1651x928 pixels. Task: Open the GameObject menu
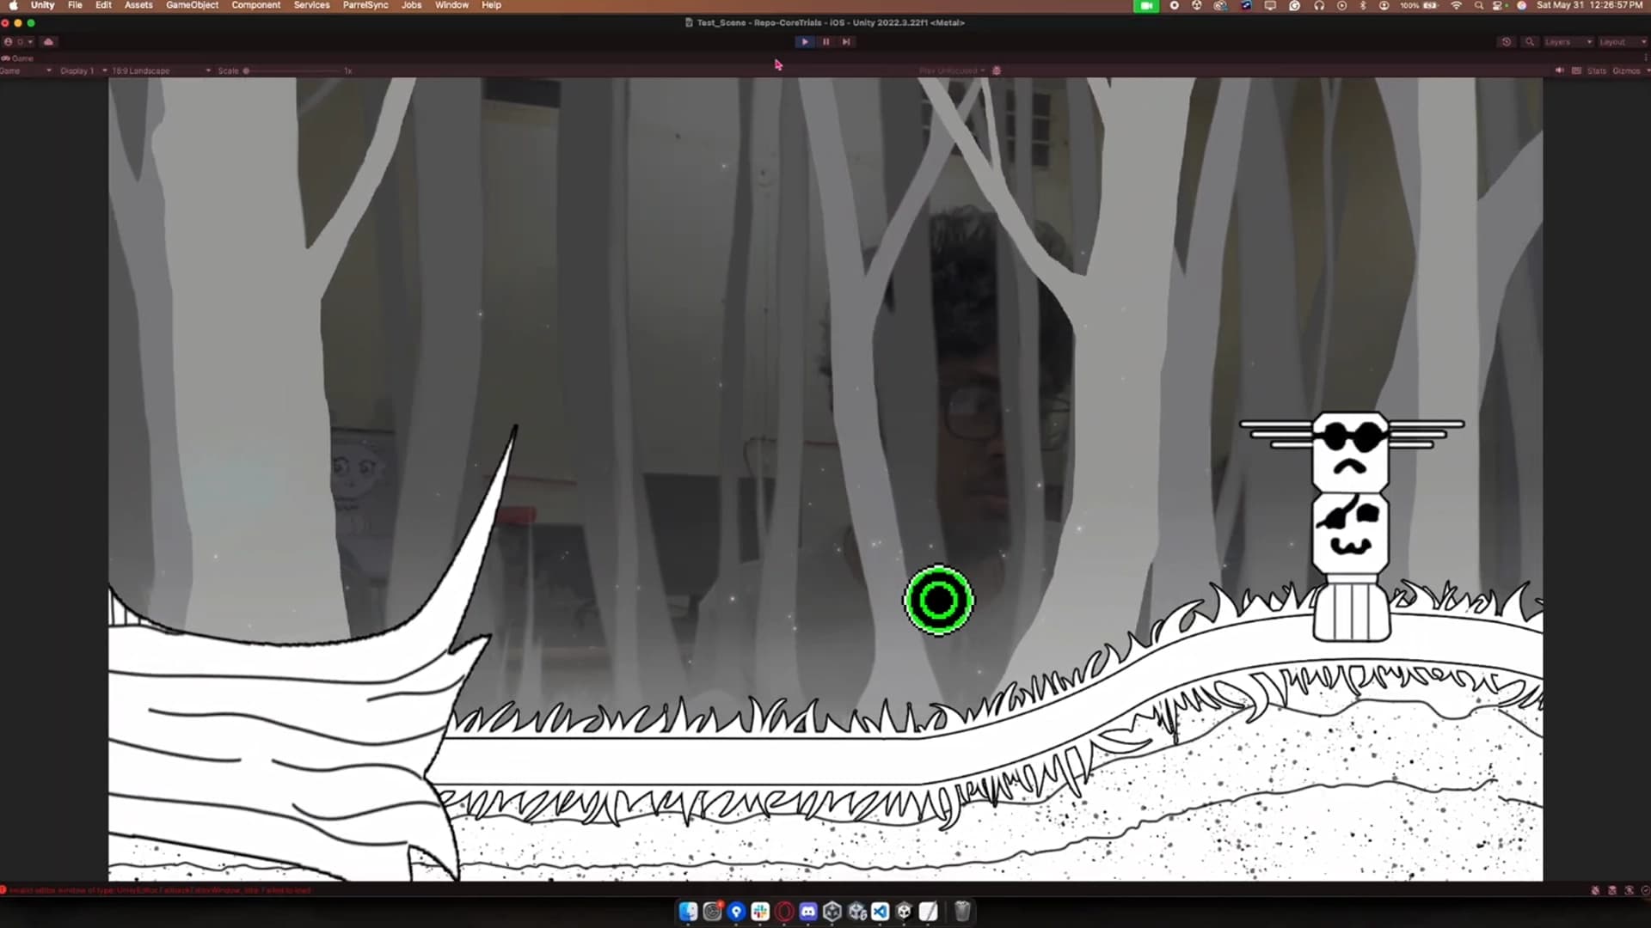point(191,5)
